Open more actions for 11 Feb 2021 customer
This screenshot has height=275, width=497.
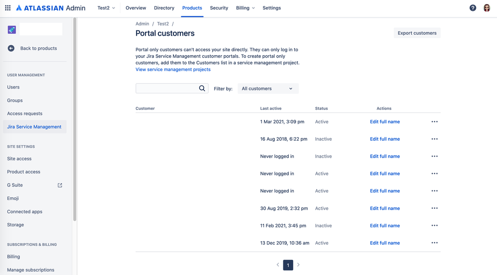point(435,226)
